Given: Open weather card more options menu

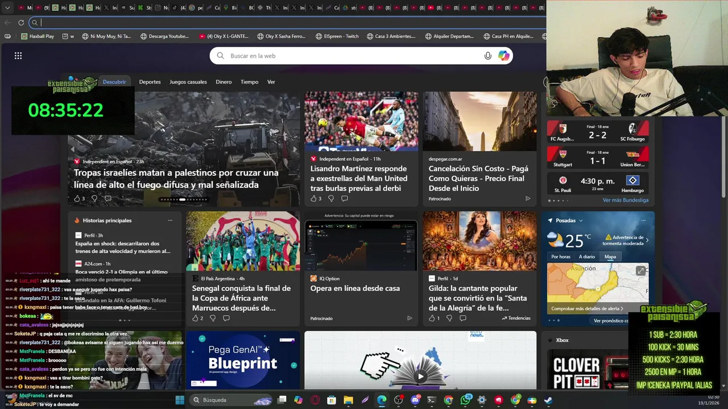Looking at the screenshot, I should click(643, 220).
